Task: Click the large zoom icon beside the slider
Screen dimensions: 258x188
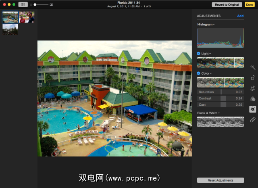Action: [51, 4]
